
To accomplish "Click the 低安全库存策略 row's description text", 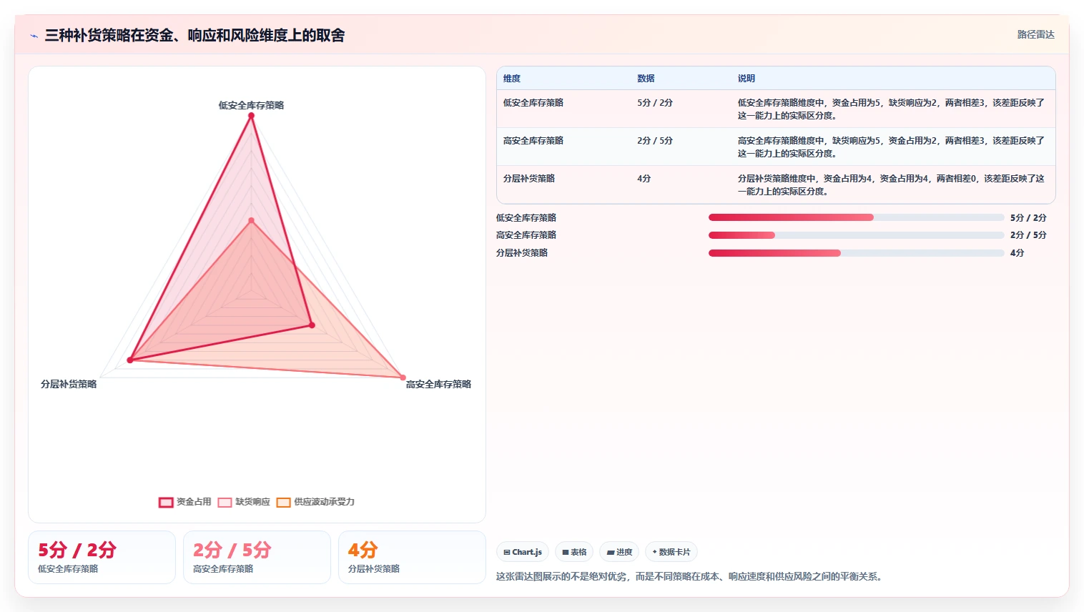I will pos(891,109).
